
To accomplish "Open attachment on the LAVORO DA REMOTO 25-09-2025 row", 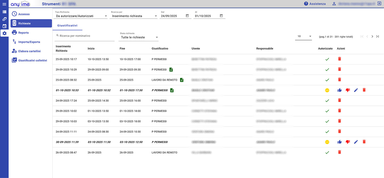I will [182, 80].
